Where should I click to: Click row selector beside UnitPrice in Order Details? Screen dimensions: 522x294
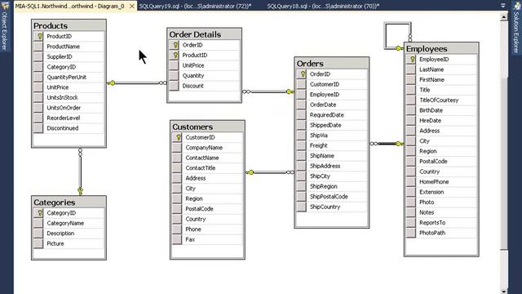click(x=174, y=65)
